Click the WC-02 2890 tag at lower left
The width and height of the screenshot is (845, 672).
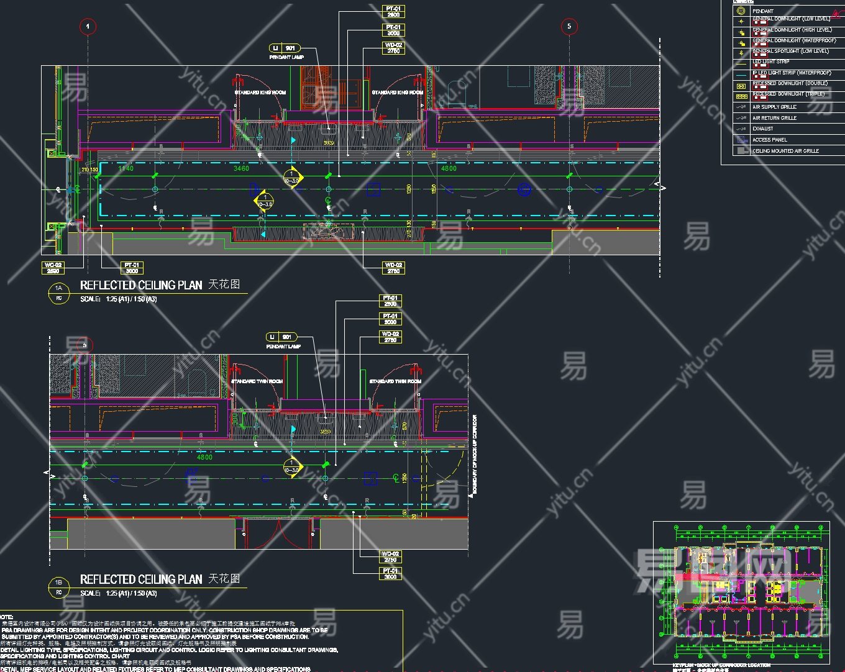[x=53, y=268]
